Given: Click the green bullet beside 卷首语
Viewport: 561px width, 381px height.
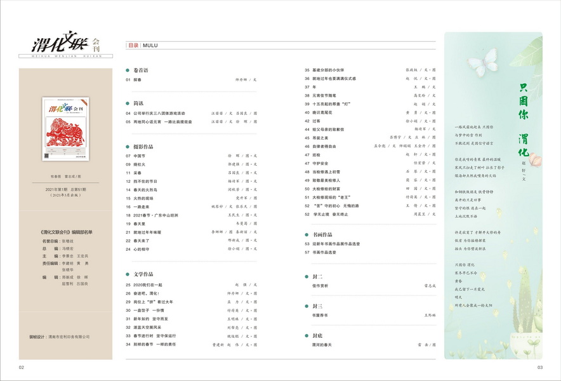Looking at the screenshot, I should point(128,70).
